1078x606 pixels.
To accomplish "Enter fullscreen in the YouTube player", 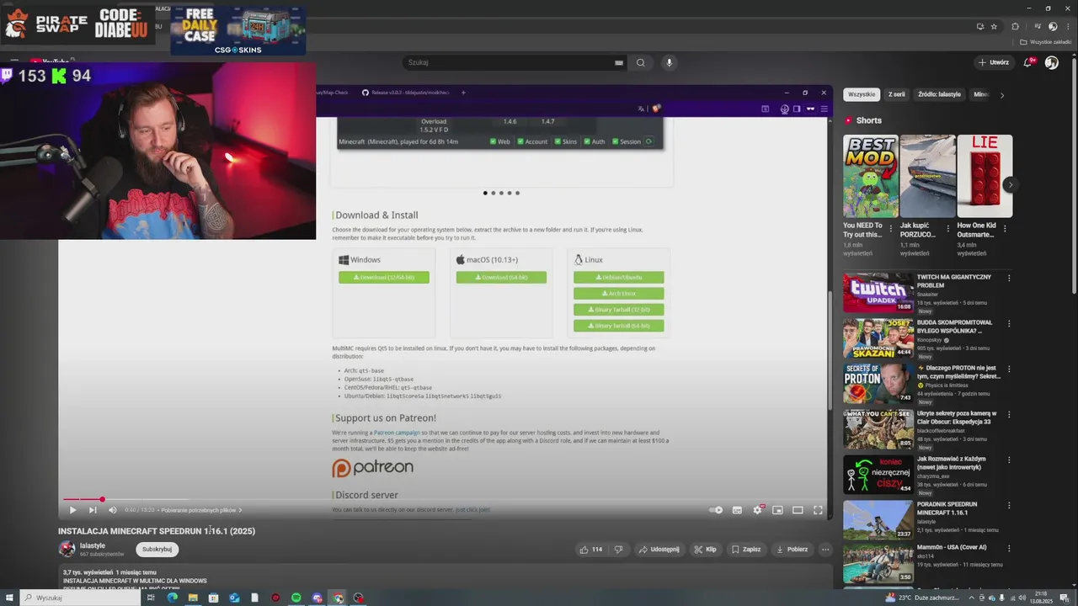I will pos(818,510).
